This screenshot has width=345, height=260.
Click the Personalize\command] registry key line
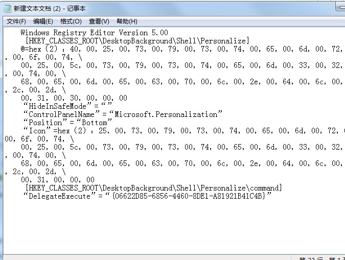tap(153, 188)
